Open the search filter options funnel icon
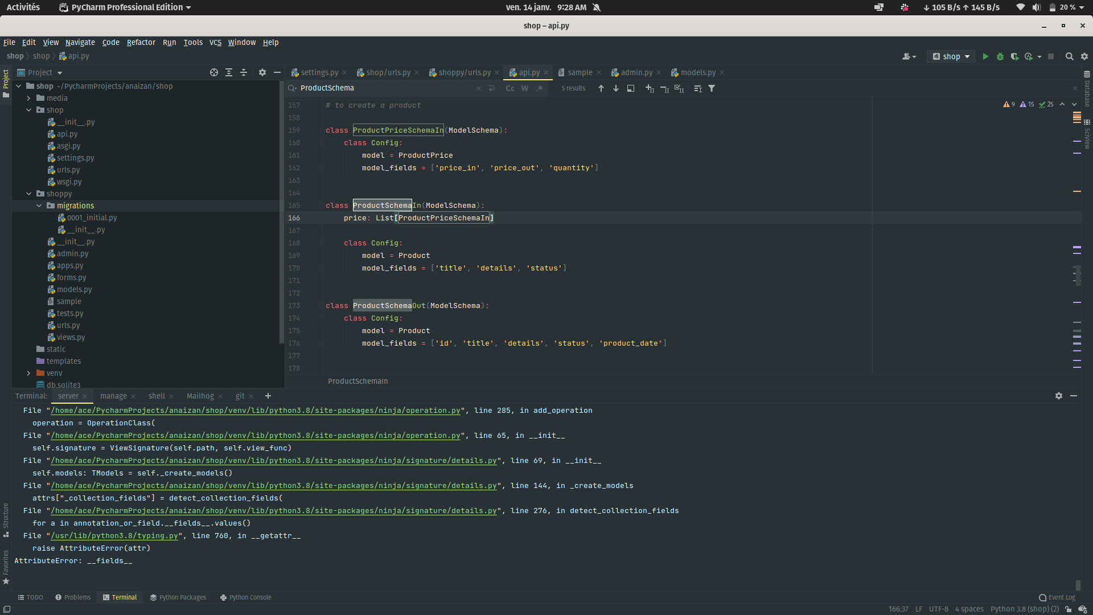This screenshot has width=1093, height=615. pyautogui.click(x=712, y=88)
